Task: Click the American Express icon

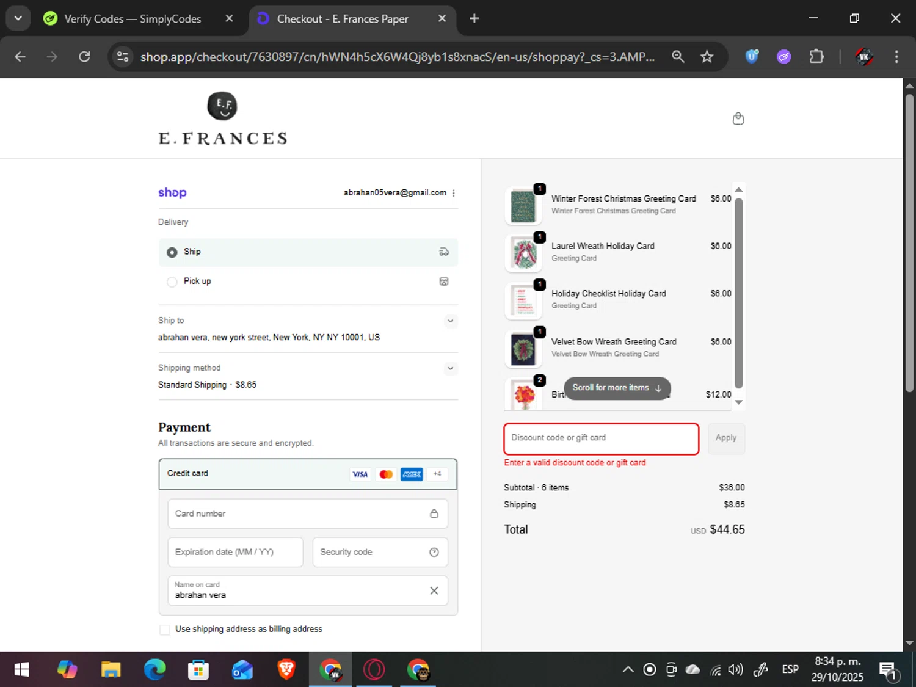Action: 412,474
